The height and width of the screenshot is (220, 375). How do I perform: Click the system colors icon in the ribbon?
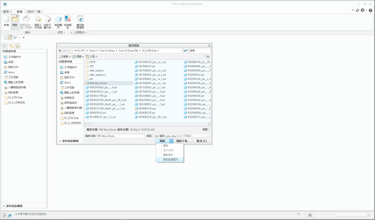pos(68,20)
